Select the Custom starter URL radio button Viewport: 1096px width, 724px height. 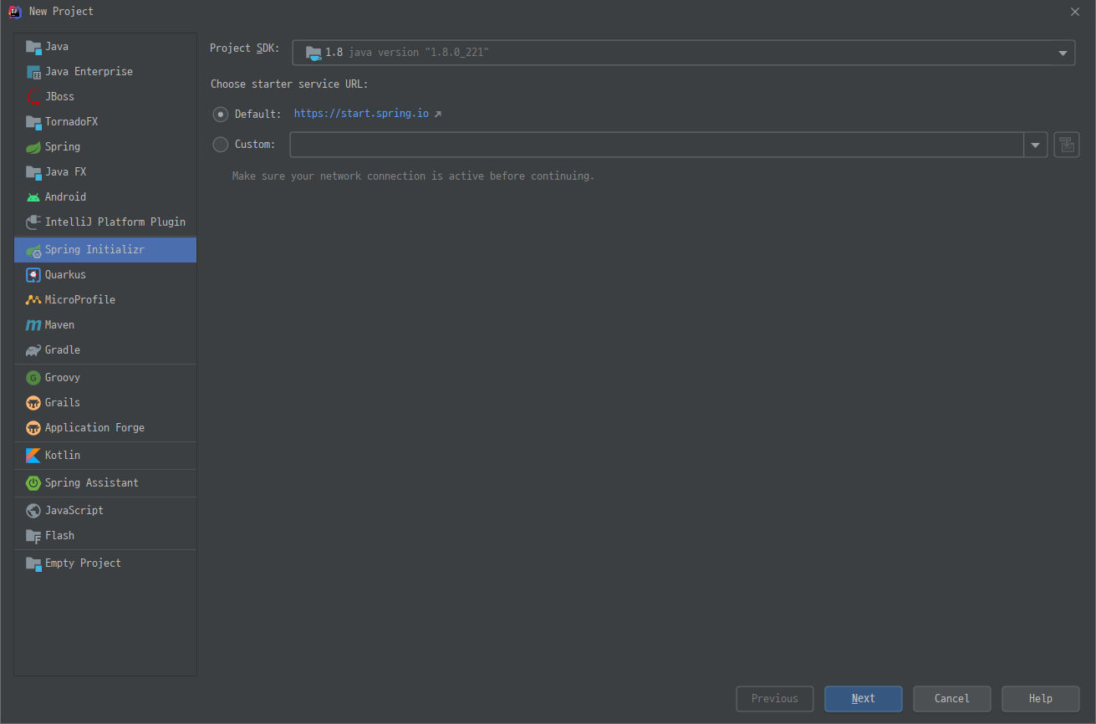coord(221,145)
